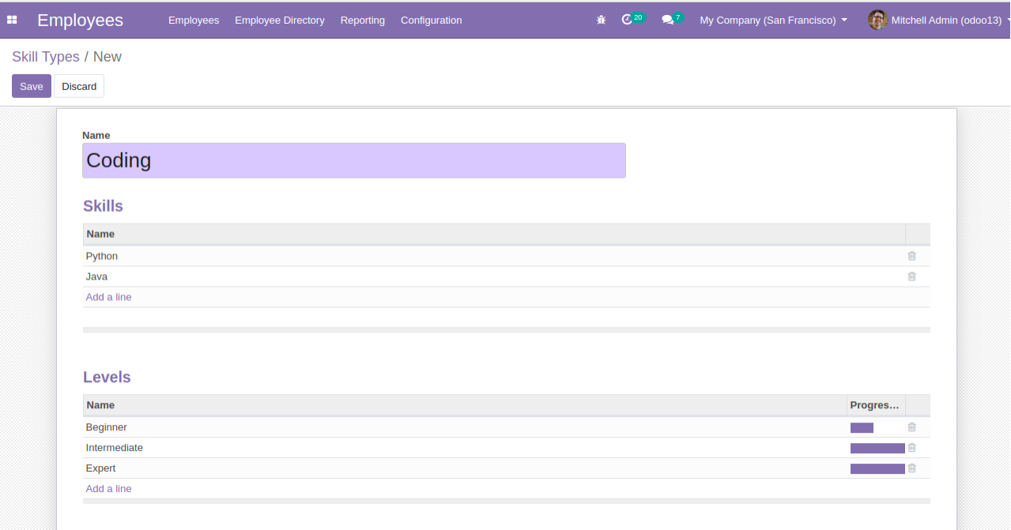Focus the Name field containing Coding
The image size is (1011, 530).
point(354,160)
